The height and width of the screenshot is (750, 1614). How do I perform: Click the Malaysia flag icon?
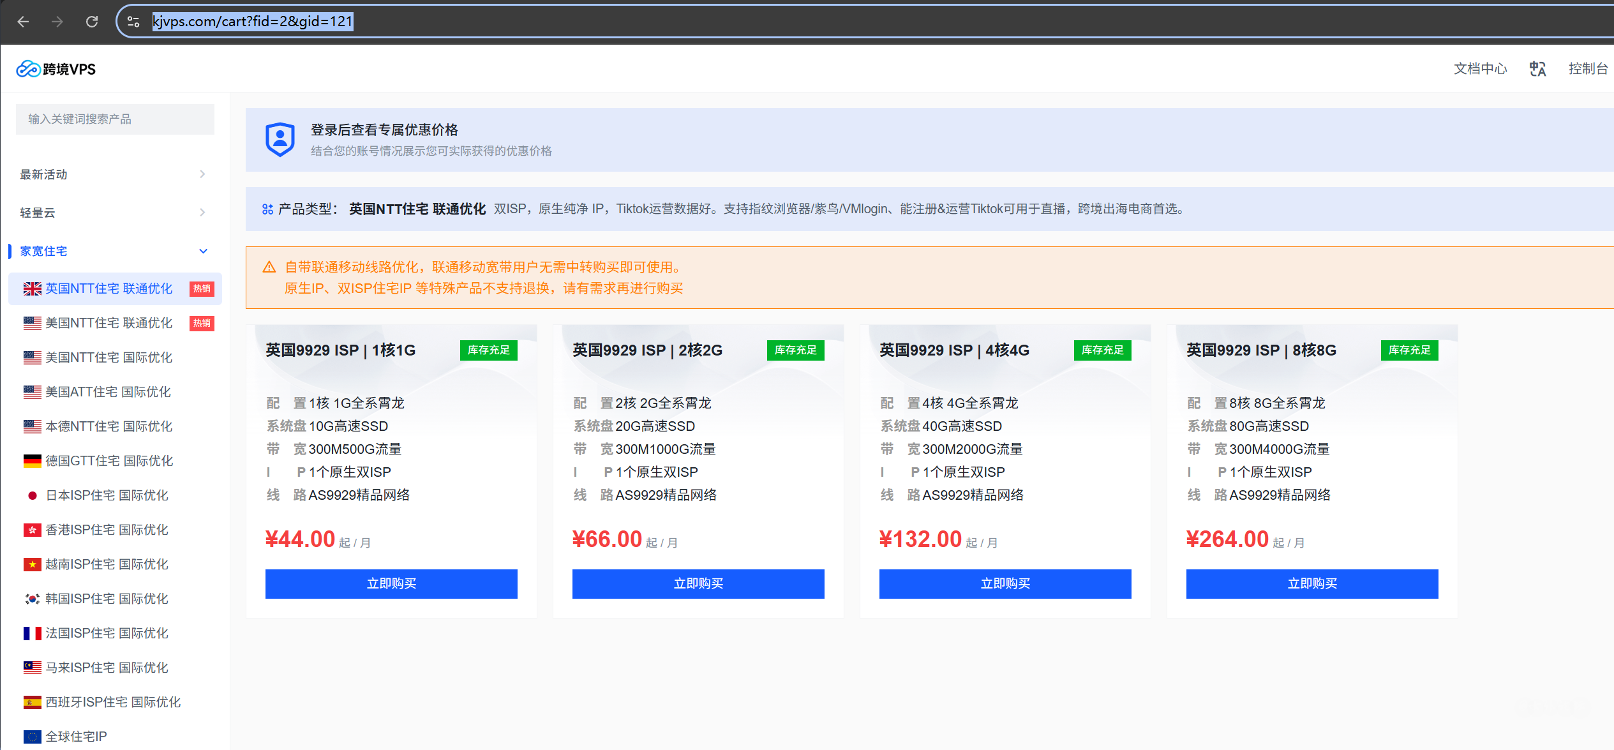click(33, 668)
